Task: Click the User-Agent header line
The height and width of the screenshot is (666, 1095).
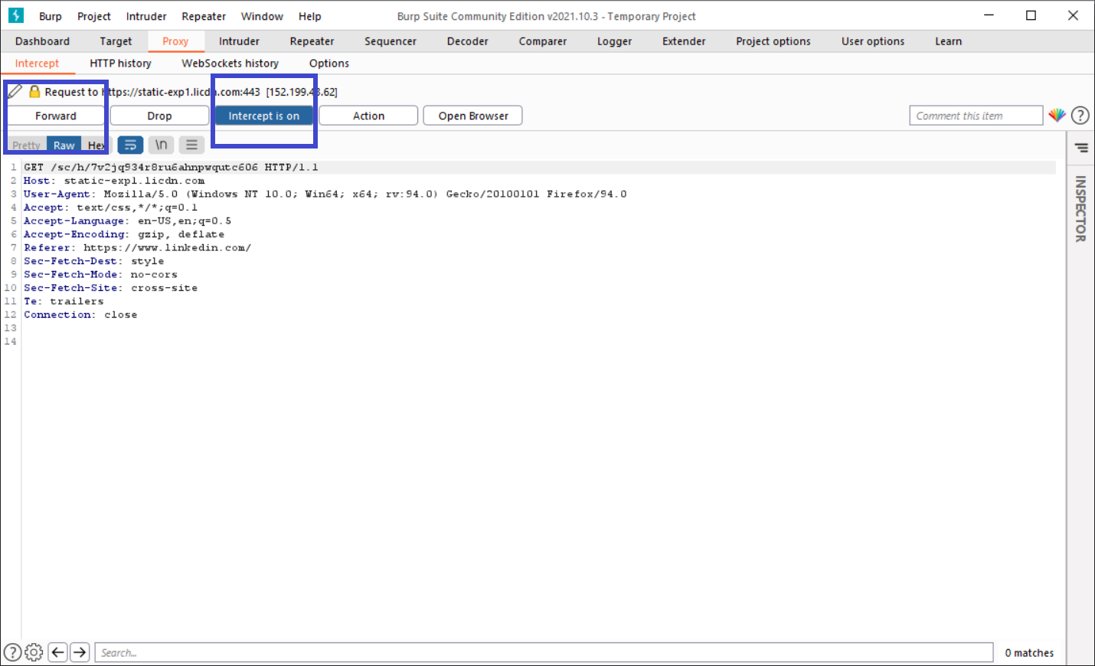Action: (325, 194)
